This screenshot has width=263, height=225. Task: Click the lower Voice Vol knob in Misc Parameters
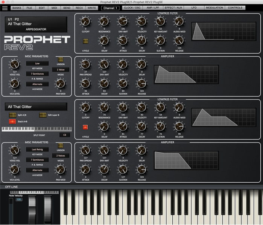point(15,150)
